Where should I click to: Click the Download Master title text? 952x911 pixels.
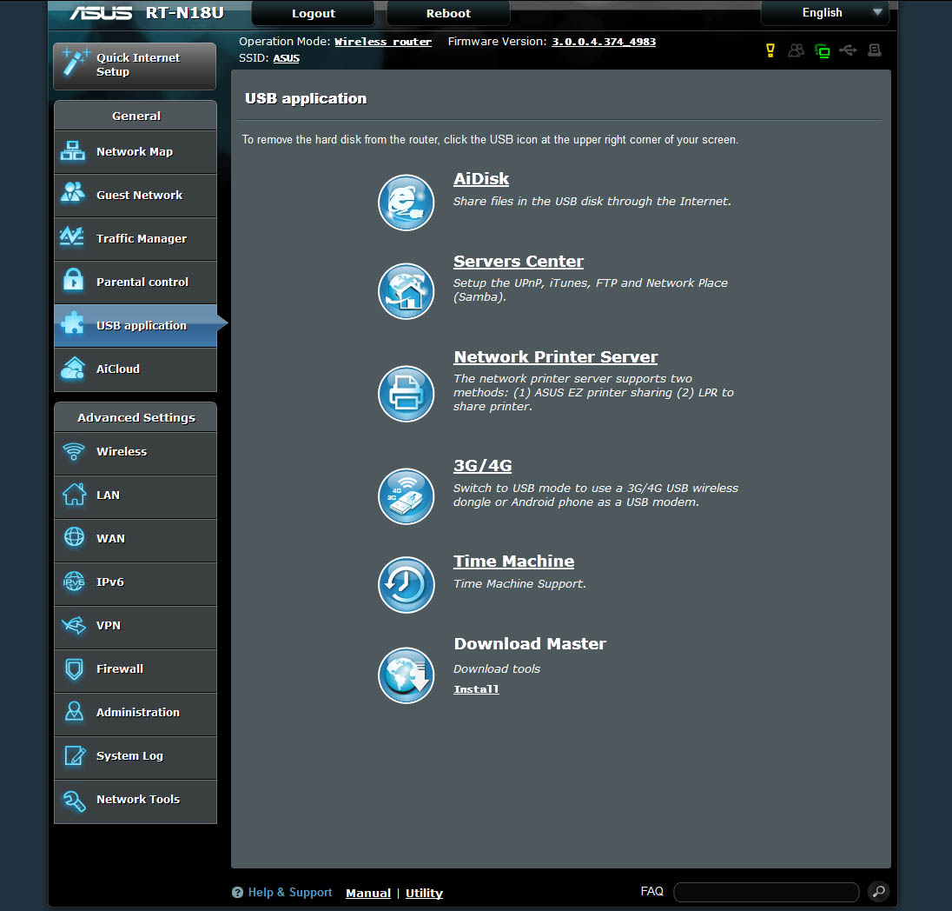coord(530,643)
